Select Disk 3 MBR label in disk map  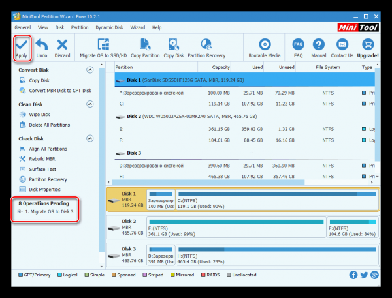(x=127, y=255)
